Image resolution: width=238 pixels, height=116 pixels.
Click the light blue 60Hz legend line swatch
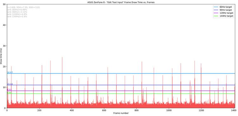[216, 7]
